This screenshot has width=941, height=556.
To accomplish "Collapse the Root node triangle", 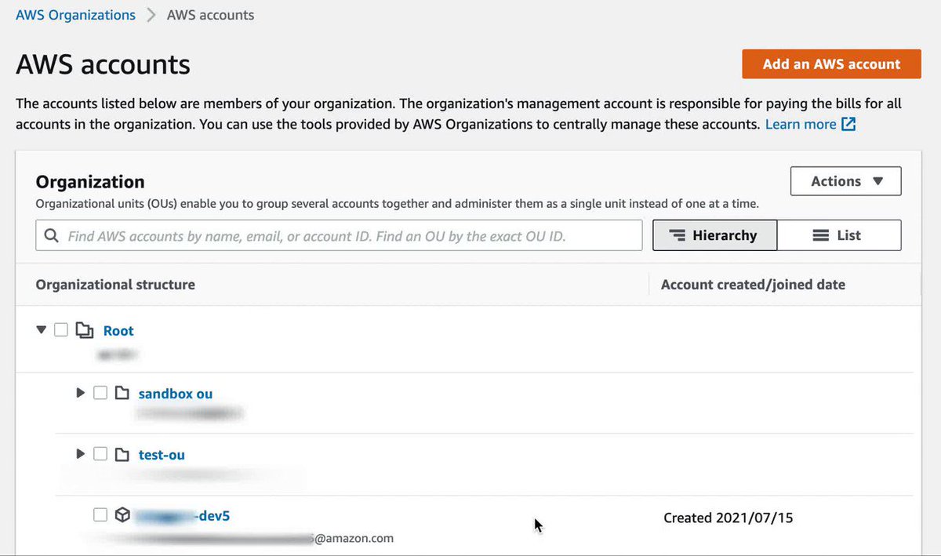I will click(x=42, y=330).
